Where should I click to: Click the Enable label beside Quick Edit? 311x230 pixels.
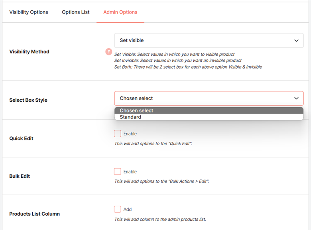pos(130,134)
